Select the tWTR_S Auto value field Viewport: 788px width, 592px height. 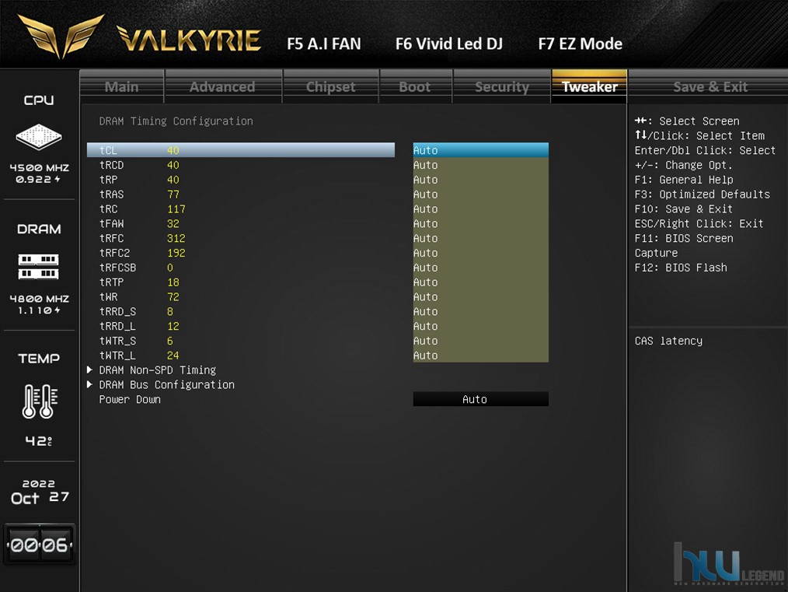coord(480,340)
